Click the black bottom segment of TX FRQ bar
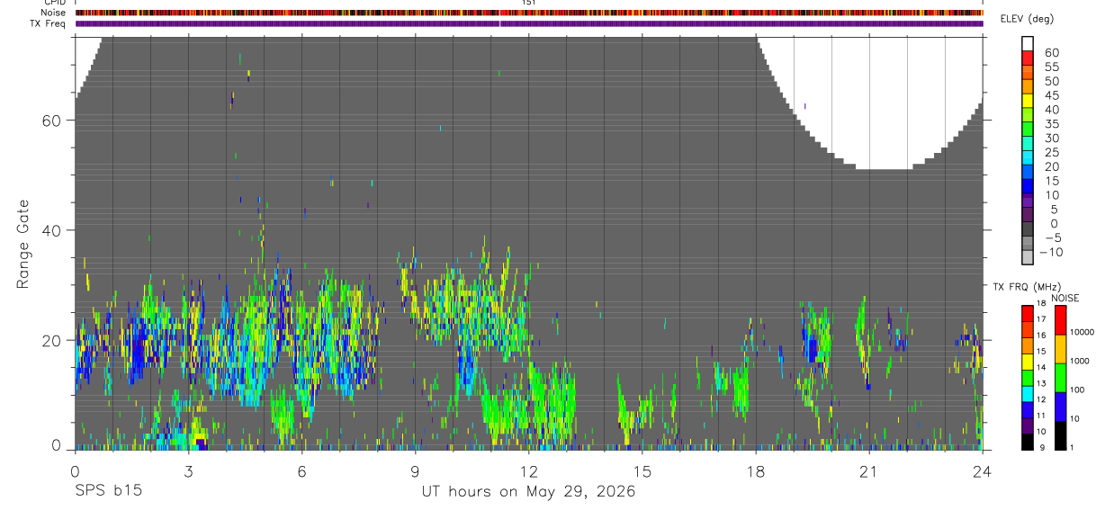Image resolution: width=1105 pixels, height=510 pixels. [x=1028, y=443]
